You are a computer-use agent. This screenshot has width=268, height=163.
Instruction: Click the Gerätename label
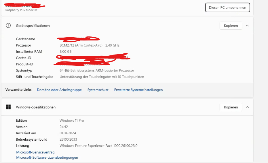[25, 39]
